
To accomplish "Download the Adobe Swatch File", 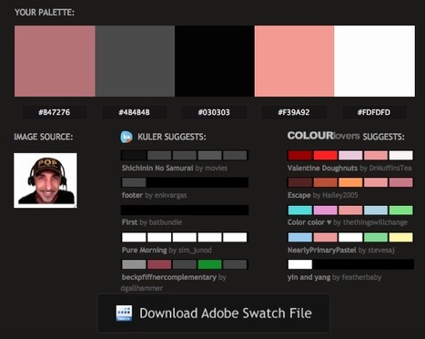I will (213, 313).
